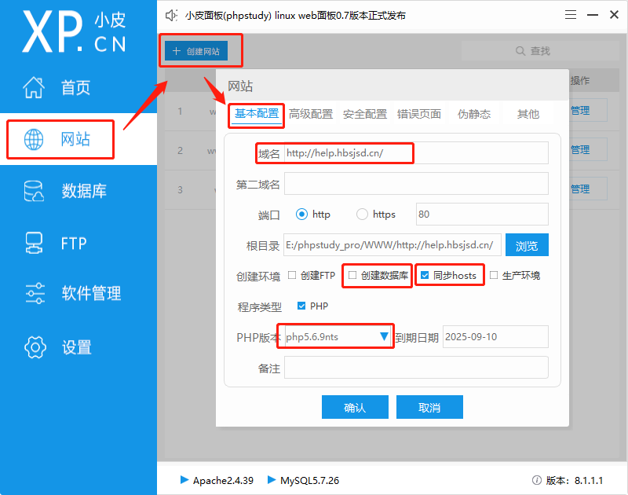Viewport: 628px width, 495px height.
Task: Switch to the 安全配置 tab
Action: [365, 114]
